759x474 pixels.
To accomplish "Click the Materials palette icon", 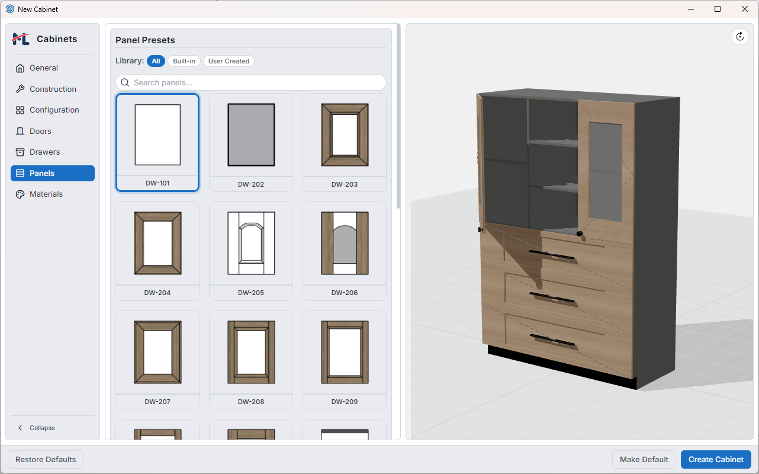I will coord(20,194).
